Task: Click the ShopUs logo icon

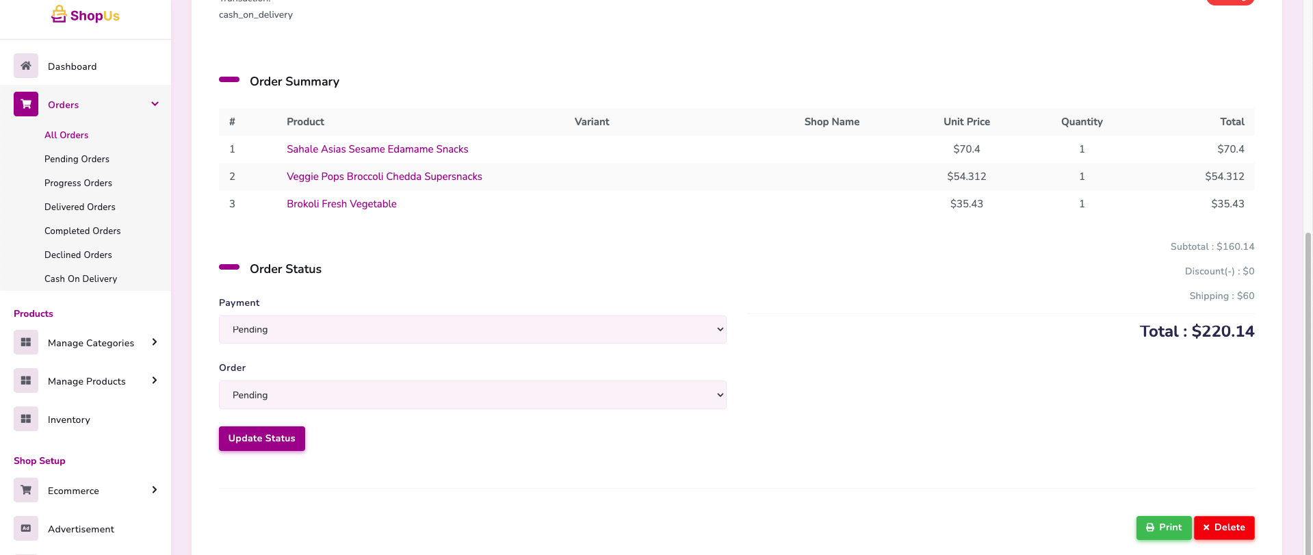Action: coord(60,14)
